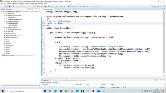Collapse the src/main/java folder node
The image size is (166, 93).
pos(3,13)
